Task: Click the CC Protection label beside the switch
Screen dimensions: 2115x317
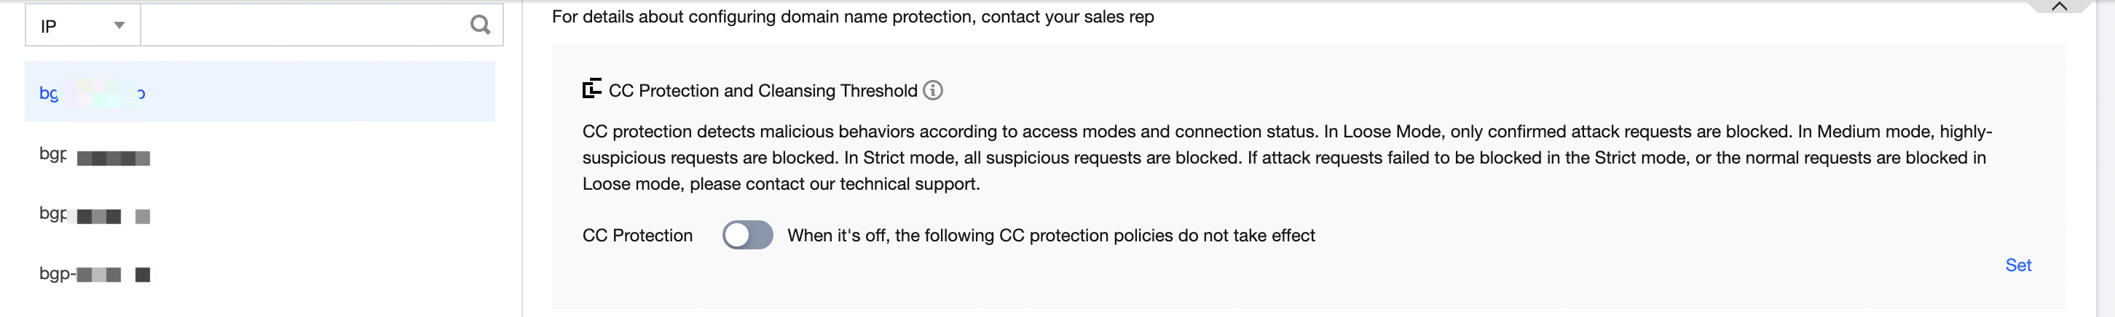Action: coord(637,236)
